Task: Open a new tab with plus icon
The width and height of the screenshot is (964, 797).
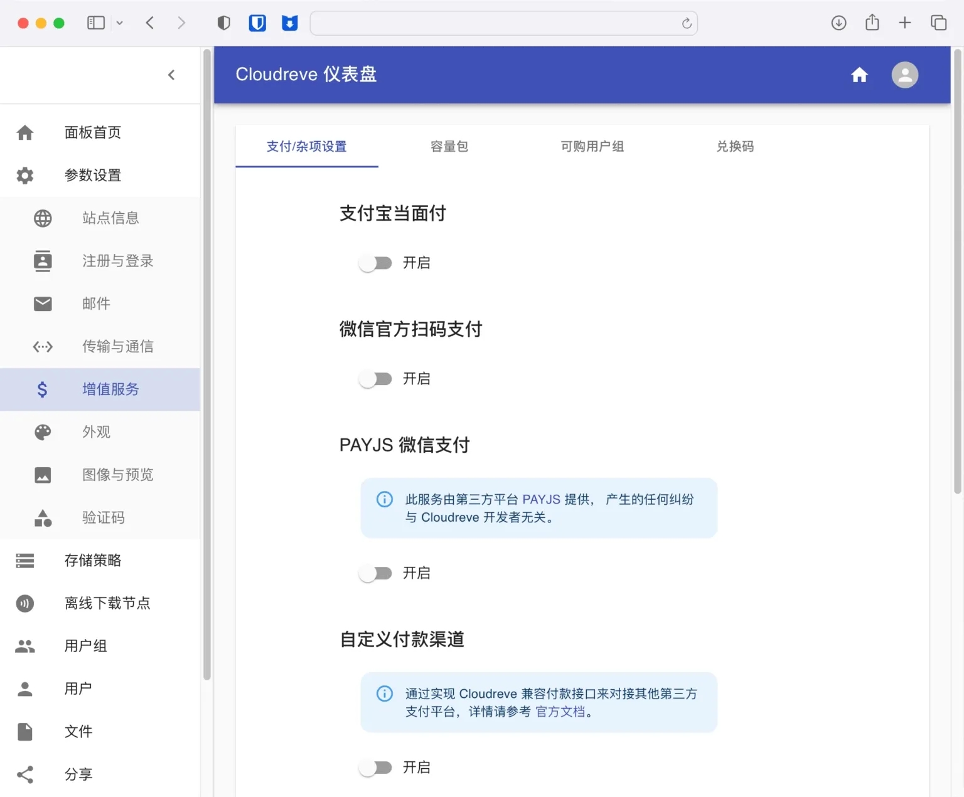Action: pos(904,23)
